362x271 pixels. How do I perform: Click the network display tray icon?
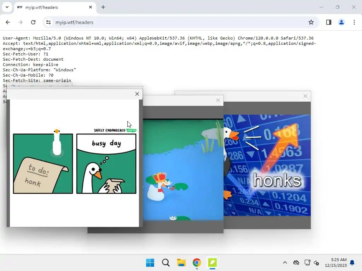pyautogui.click(x=307, y=263)
